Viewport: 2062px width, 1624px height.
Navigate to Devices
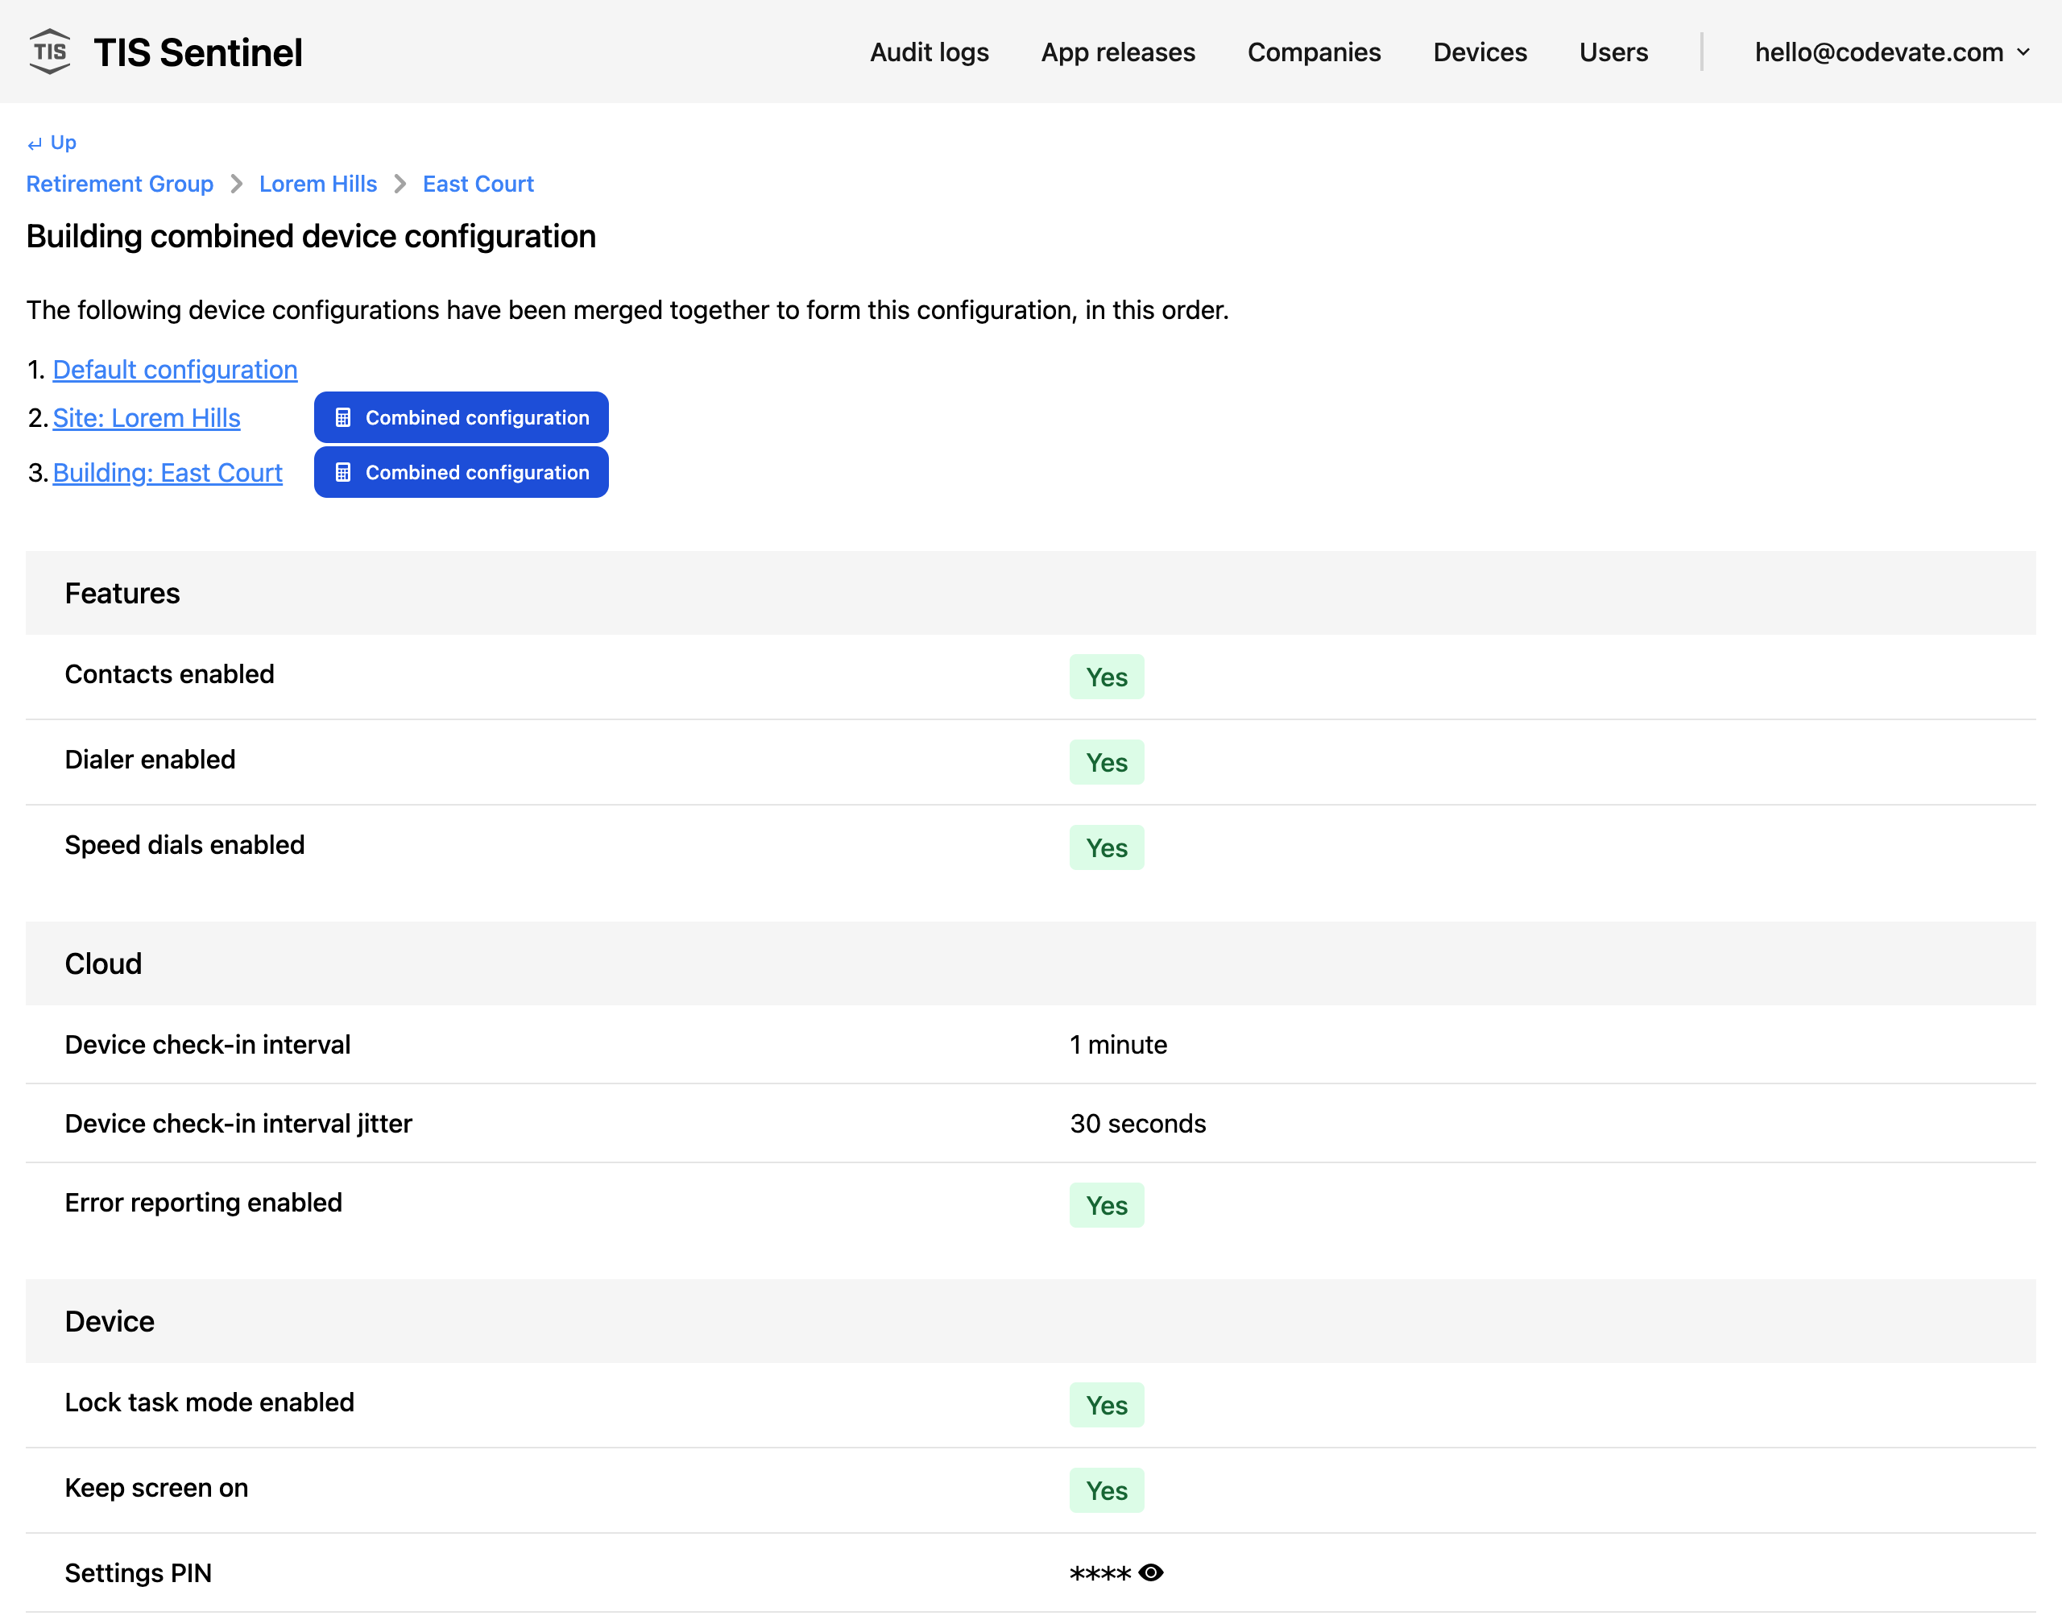[1479, 52]
